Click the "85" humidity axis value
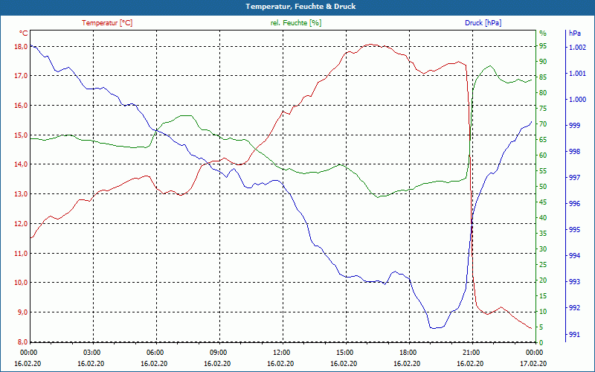This screenshot has height=372, width=595. coord(543,77)
